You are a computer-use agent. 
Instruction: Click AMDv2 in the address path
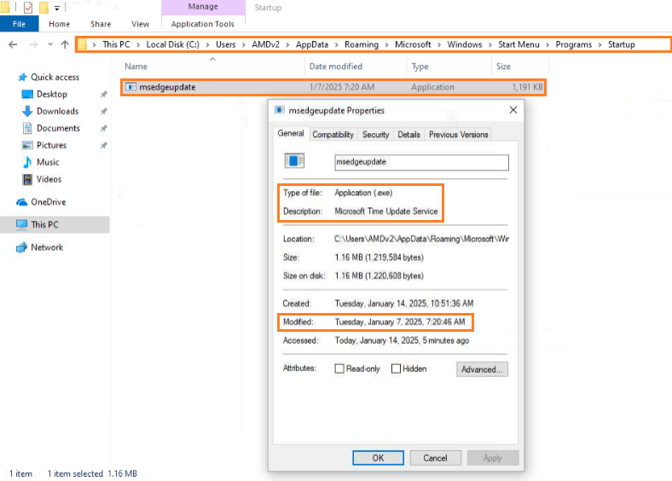tap(266, 44)
